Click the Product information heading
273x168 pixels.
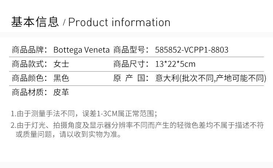(x=119, y=22)
